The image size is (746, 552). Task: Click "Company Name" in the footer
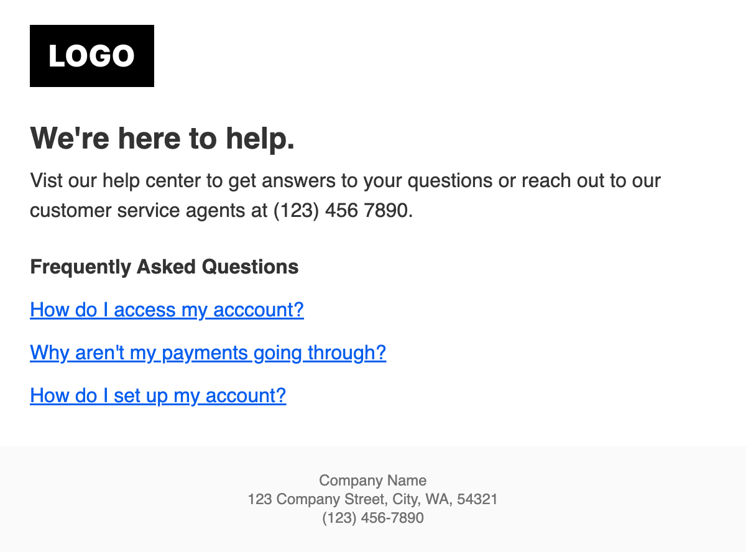coord(372,480)
